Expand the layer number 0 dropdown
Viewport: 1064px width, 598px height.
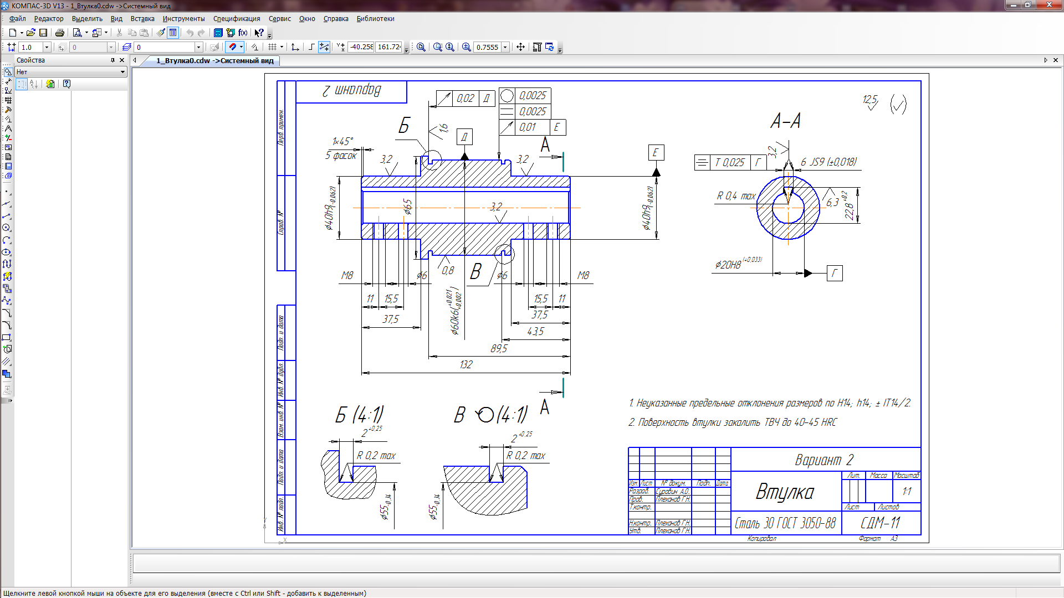(x=198, y=47)
